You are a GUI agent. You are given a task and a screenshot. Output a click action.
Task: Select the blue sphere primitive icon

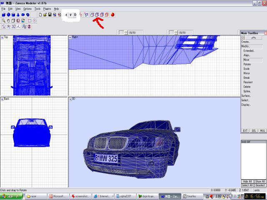[x=8, y=15]
